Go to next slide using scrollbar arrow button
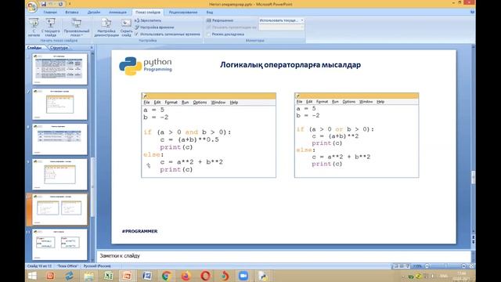Screen dimensions: 501x282 473,242
